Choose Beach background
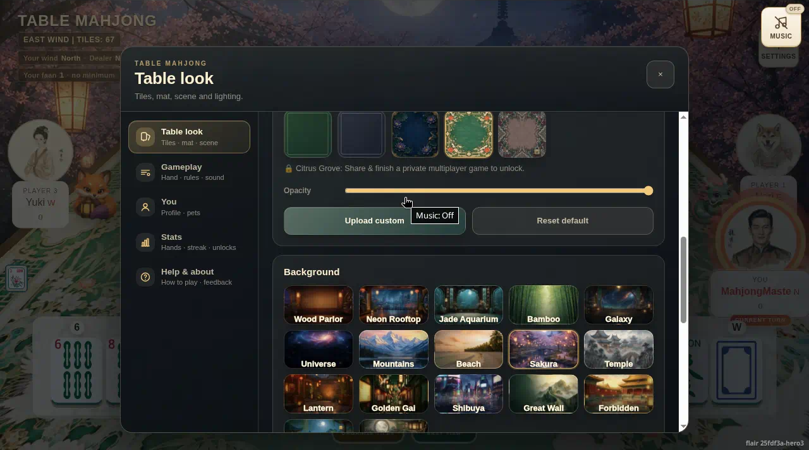The height and width of the screenshot is (450, 809). point(468,350)
